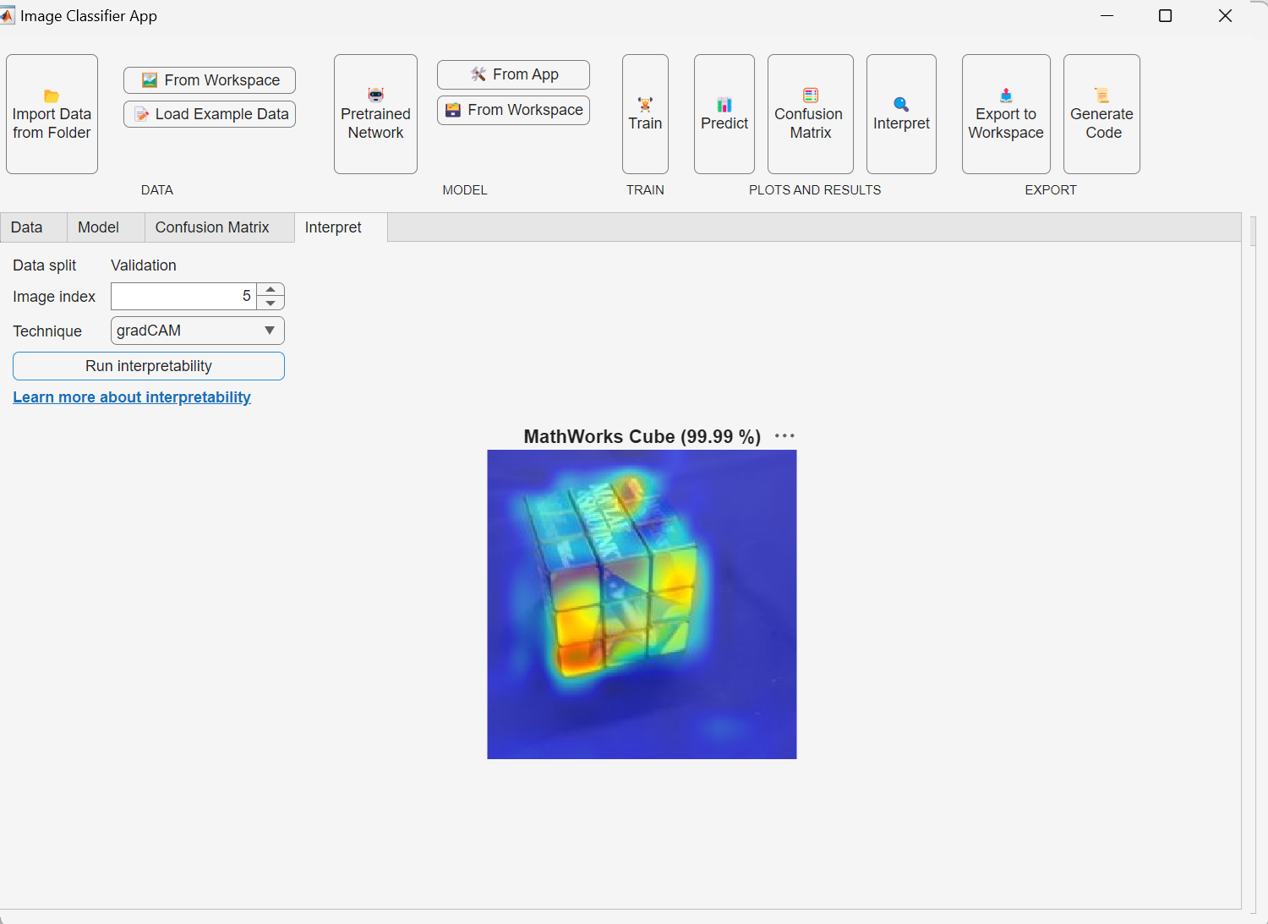This screenshot has width=1268, height=924.
Task: Load model From Workspace in MODEL section
Action: 513,110
